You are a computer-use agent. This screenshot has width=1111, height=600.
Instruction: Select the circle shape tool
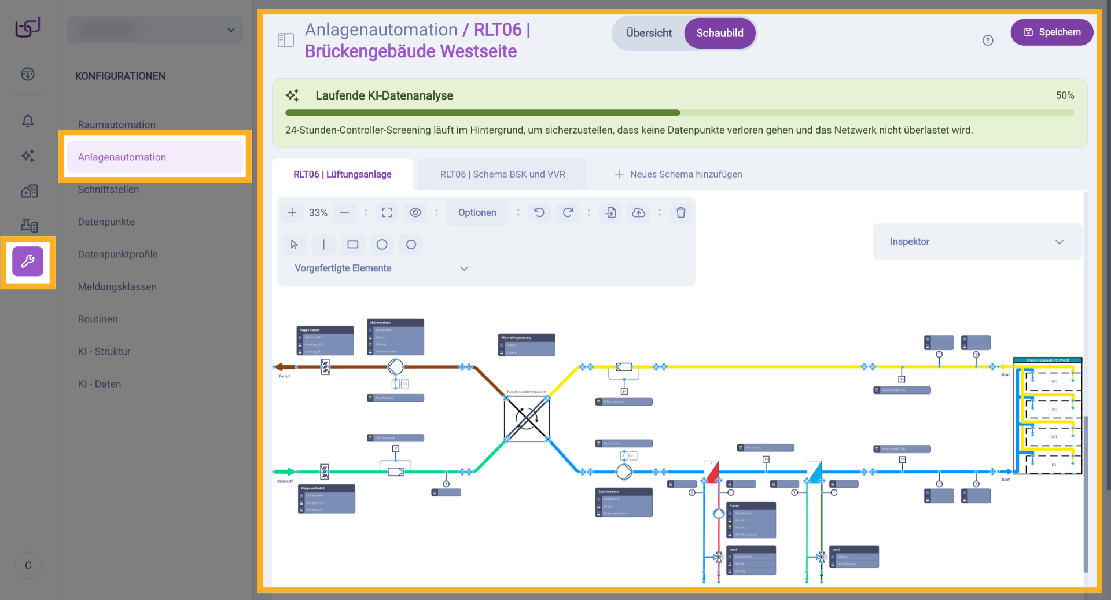coord(382,245)
